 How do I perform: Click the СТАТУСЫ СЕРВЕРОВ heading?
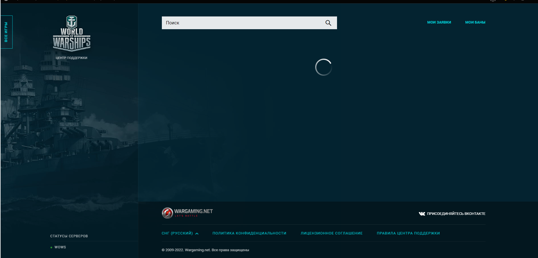[69, 236]
